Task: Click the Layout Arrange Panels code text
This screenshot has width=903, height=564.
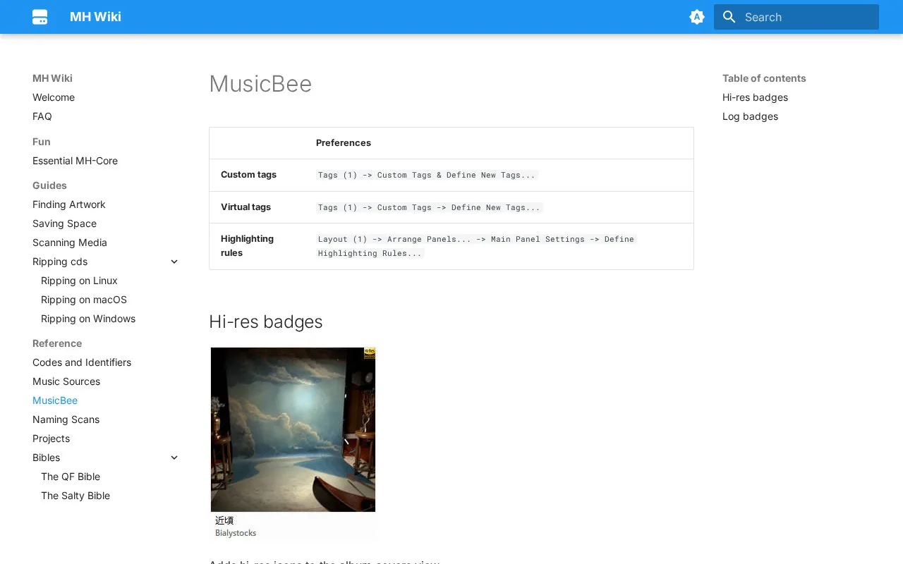Action: 476,246
